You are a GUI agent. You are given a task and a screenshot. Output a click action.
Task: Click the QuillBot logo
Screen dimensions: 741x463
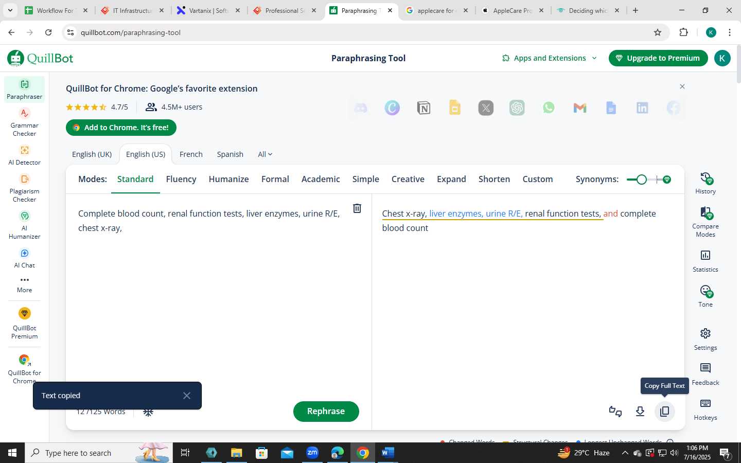(40, 58)
